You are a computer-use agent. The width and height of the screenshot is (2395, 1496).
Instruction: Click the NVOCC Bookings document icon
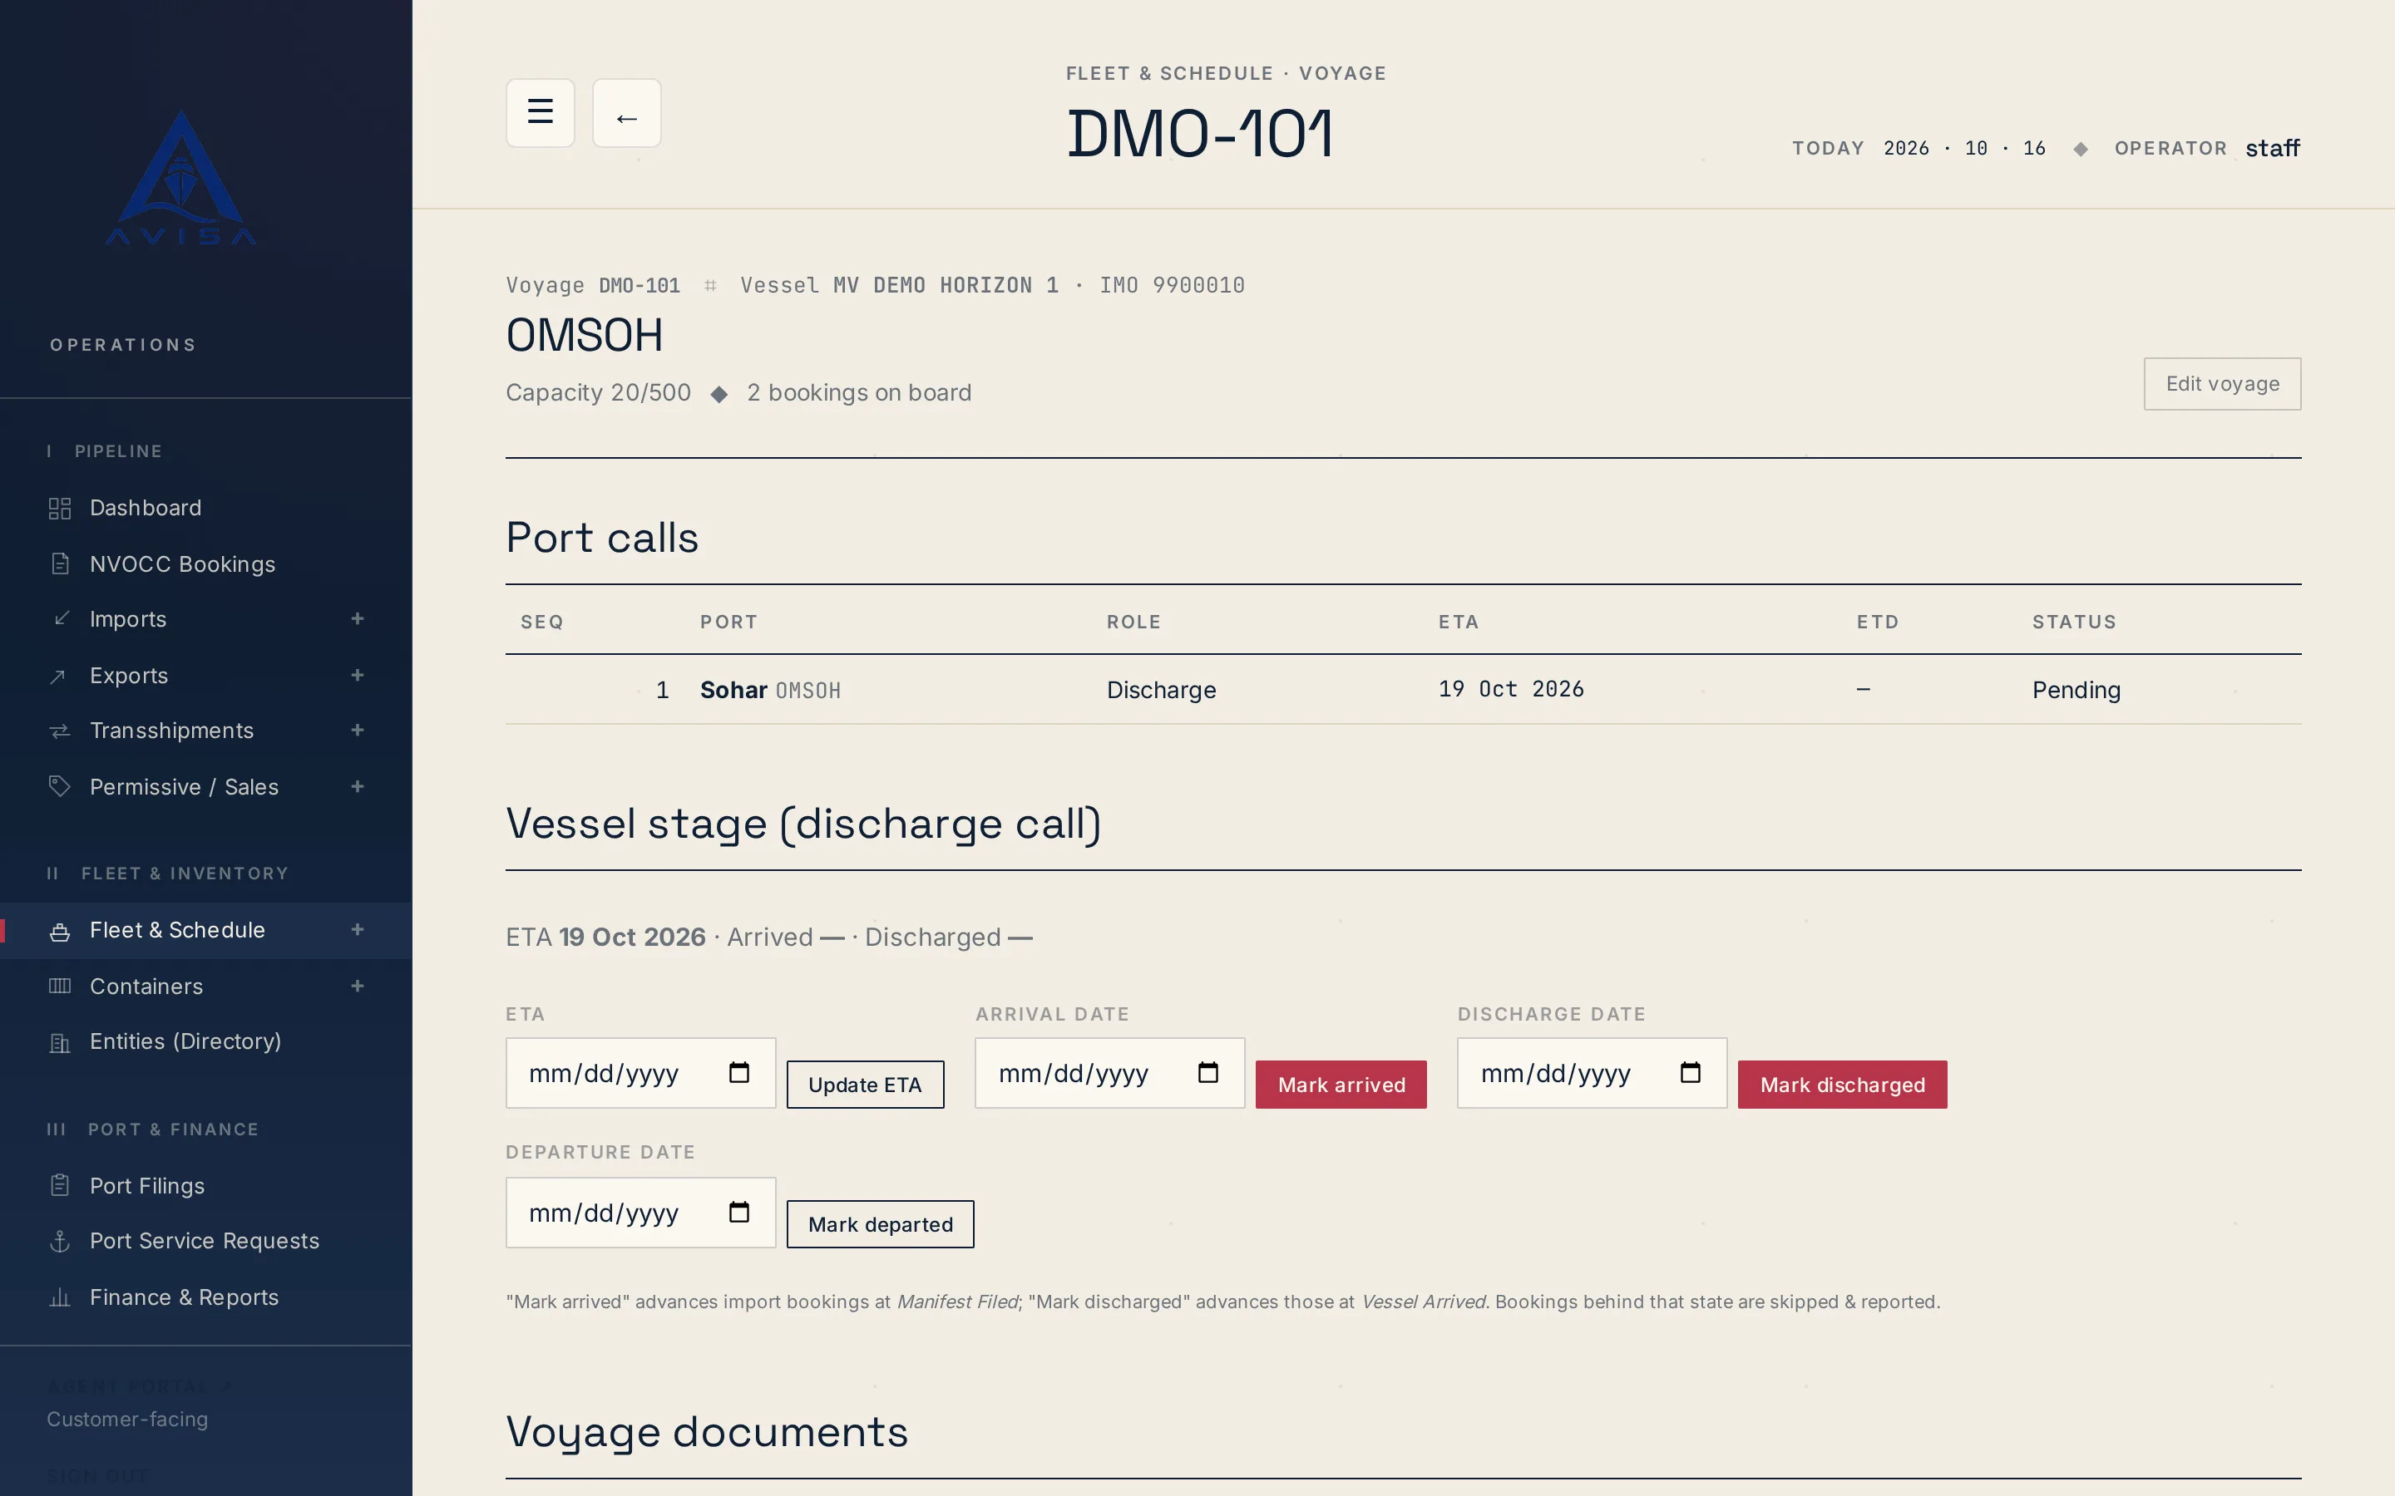59,564
